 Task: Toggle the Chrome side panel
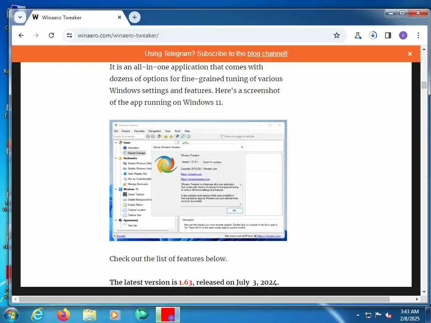point(388,35)
